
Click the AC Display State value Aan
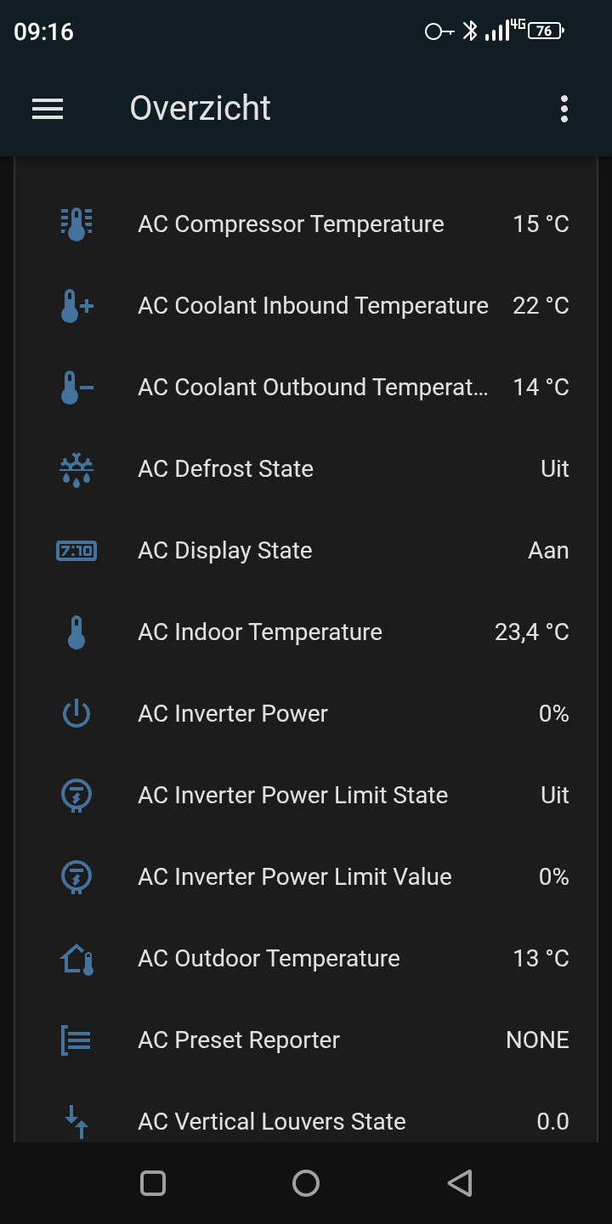[548, 551]
